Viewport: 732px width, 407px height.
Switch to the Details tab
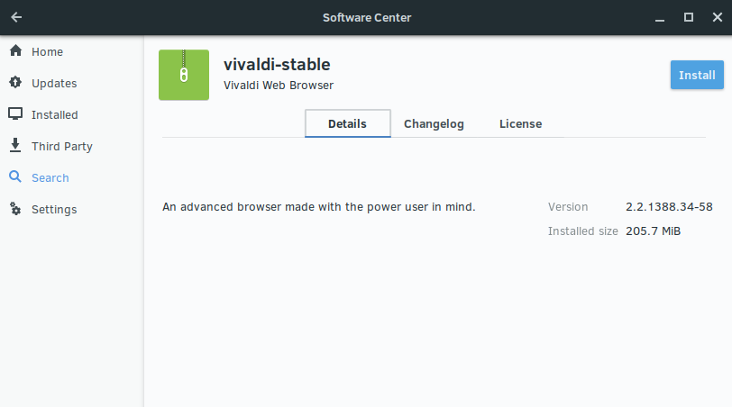348,123
